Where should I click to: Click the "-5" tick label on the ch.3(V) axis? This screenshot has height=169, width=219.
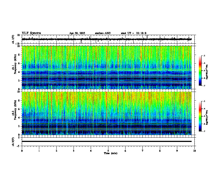pyautogui.click(x=19, y=146)
